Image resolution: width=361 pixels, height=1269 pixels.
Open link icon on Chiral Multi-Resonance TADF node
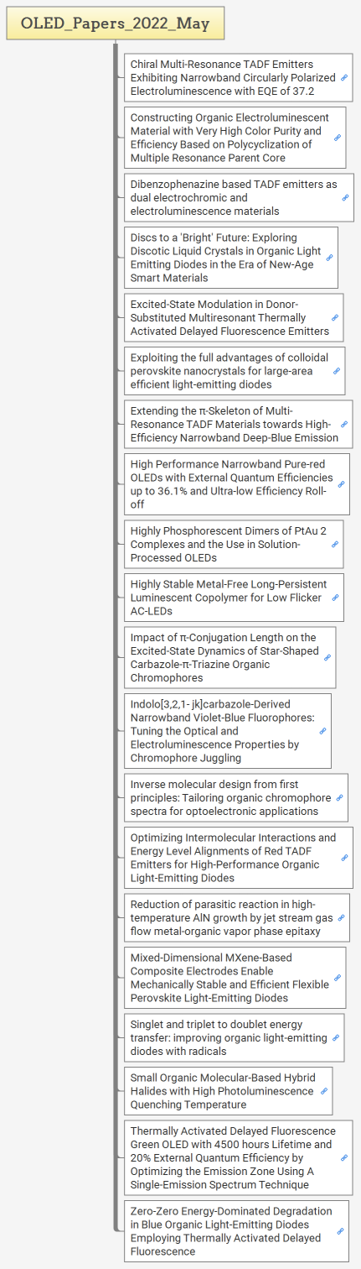[344, 77]
